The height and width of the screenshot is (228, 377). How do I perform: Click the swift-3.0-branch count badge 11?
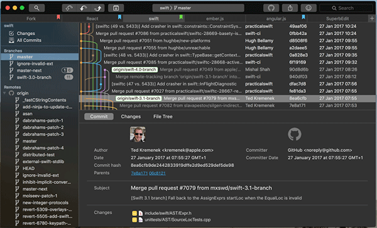[68, 77]
